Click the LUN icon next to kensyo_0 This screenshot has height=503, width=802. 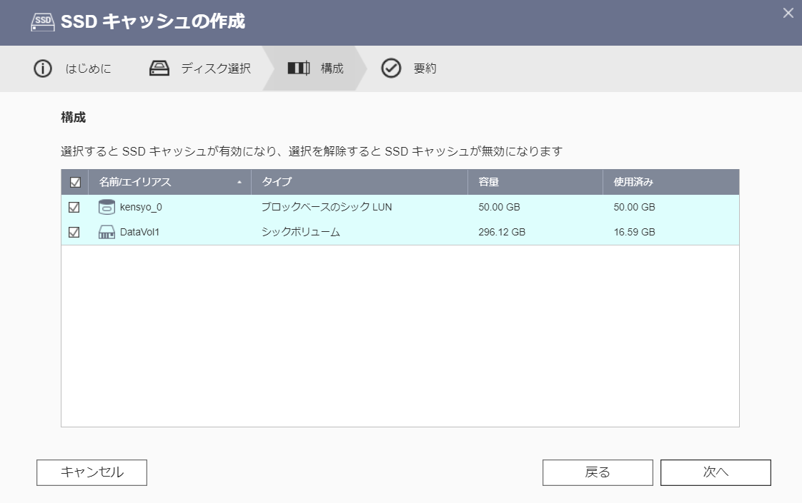(107, 207)
